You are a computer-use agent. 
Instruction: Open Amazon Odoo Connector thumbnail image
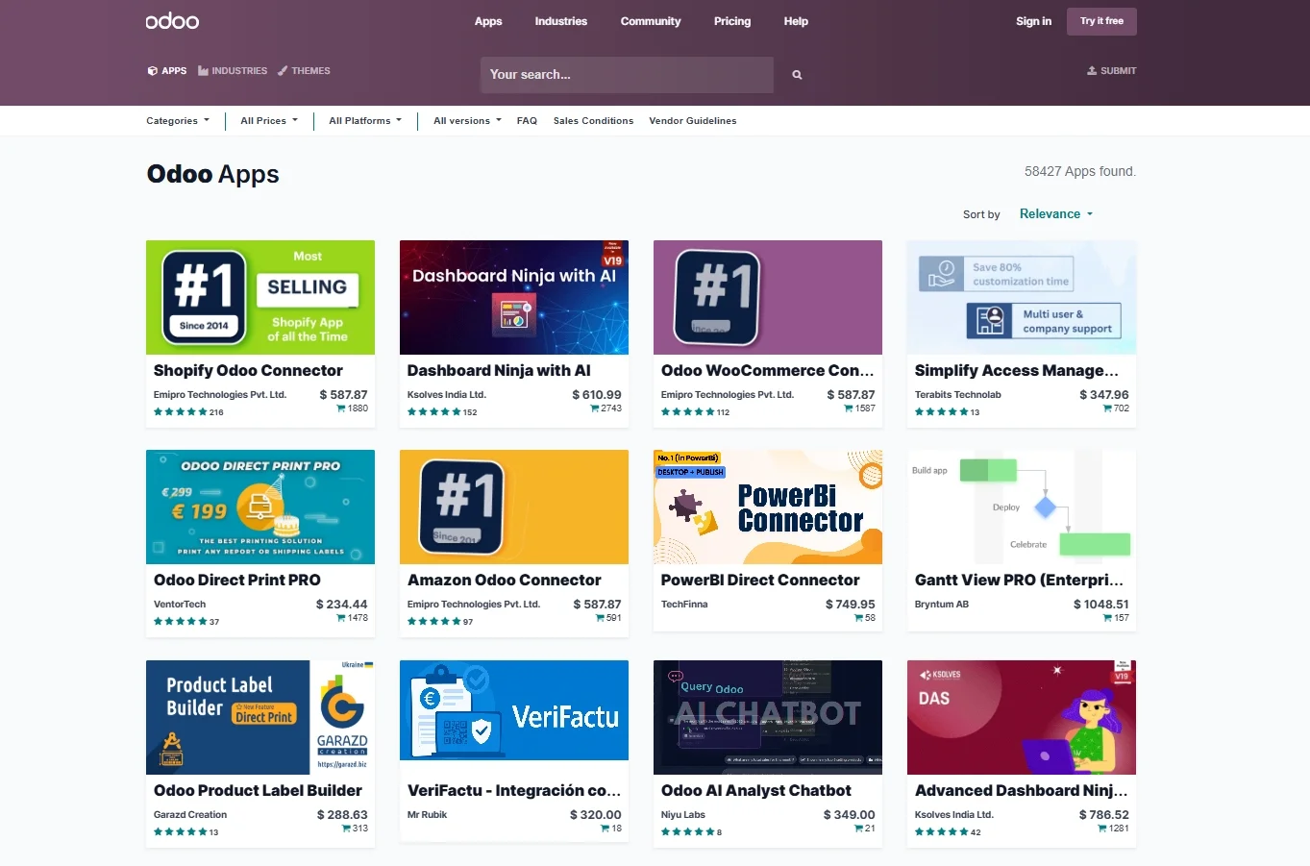click(514, 507)
